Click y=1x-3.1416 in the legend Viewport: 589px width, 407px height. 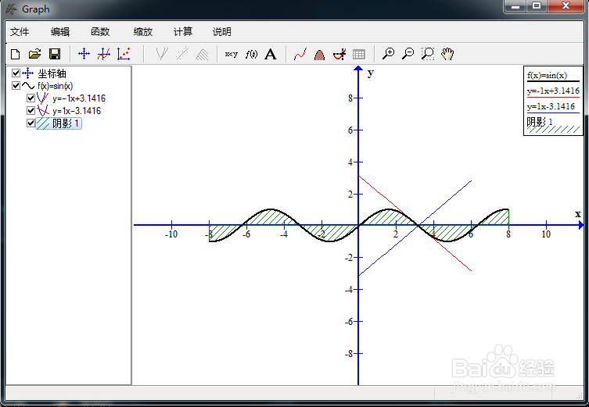point(551,106)
